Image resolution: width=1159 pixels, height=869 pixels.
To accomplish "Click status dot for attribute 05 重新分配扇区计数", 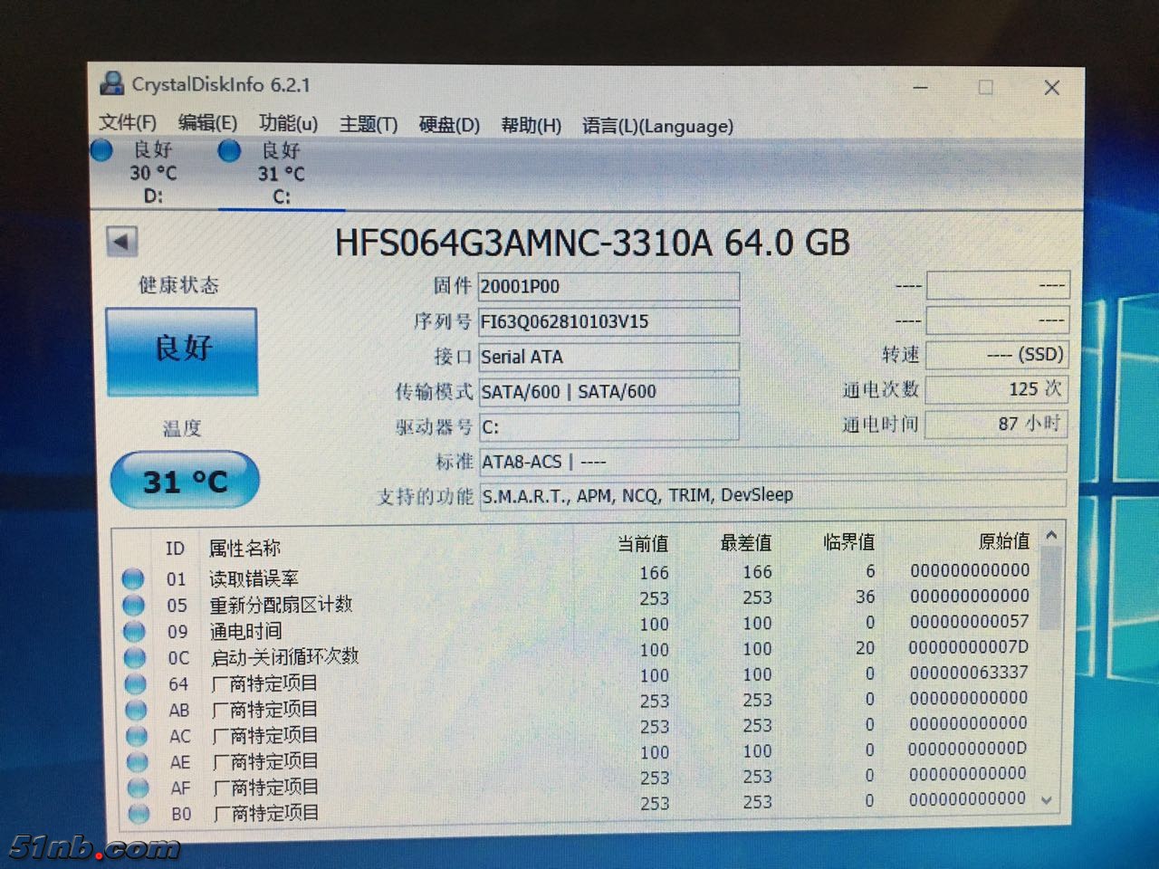I will pos(134,605).
